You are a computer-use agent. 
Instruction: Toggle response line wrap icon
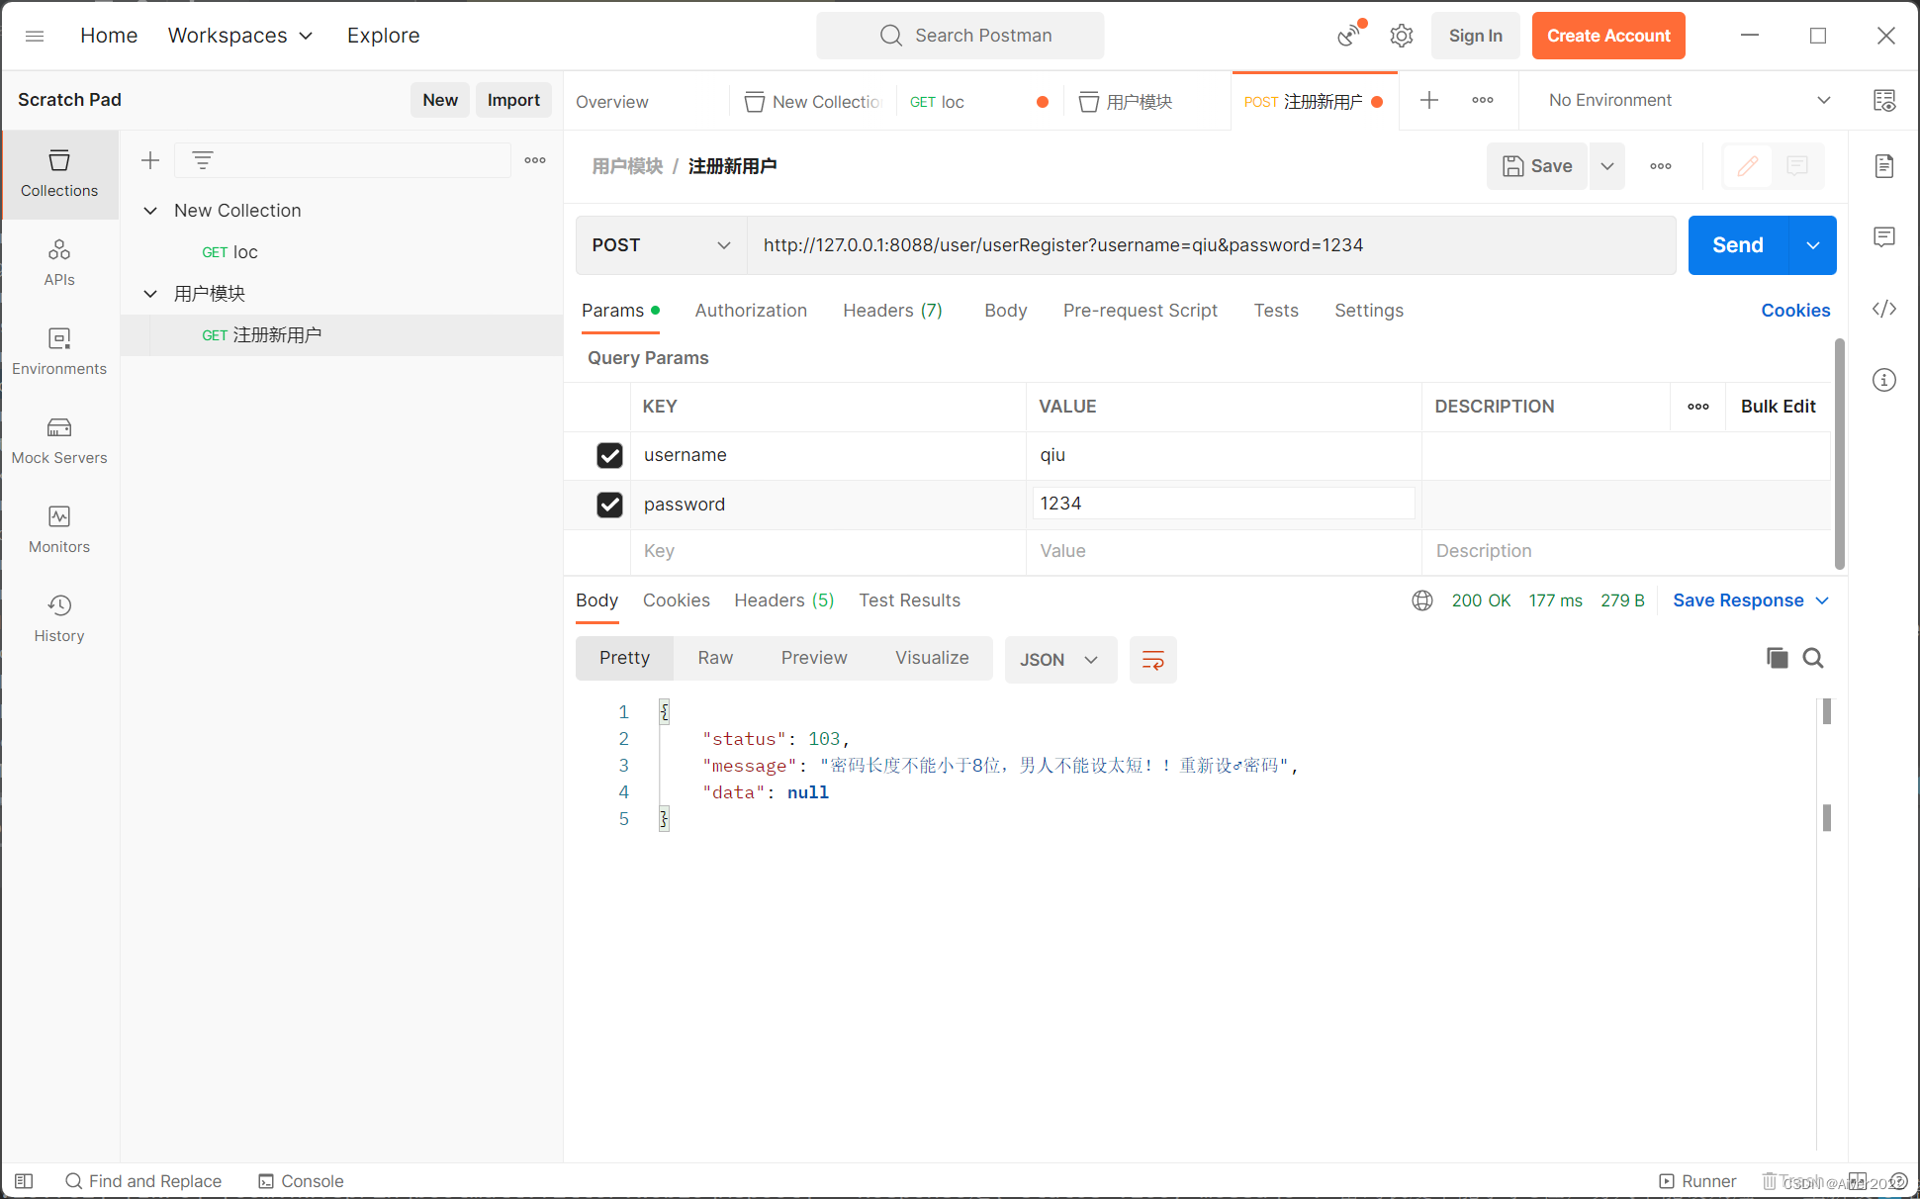point(1152,660)
